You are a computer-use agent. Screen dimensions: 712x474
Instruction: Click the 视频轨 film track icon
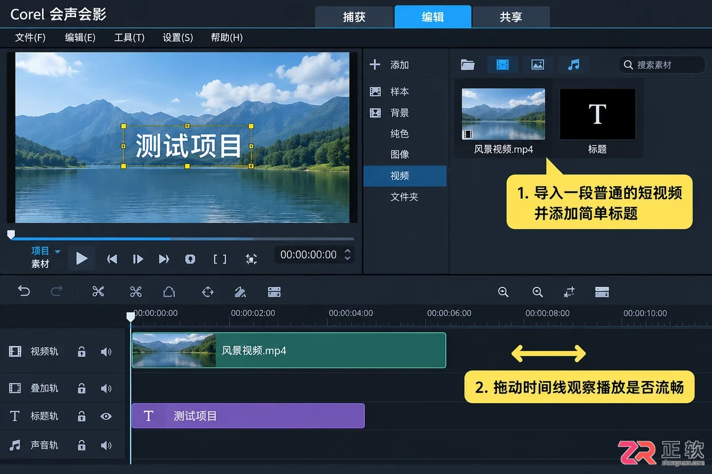15,351
